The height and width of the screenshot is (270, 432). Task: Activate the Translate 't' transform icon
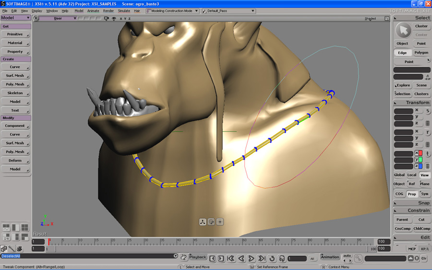[x=428, y=153]
